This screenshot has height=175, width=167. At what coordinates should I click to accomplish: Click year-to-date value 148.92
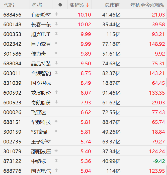coord(157,44)
